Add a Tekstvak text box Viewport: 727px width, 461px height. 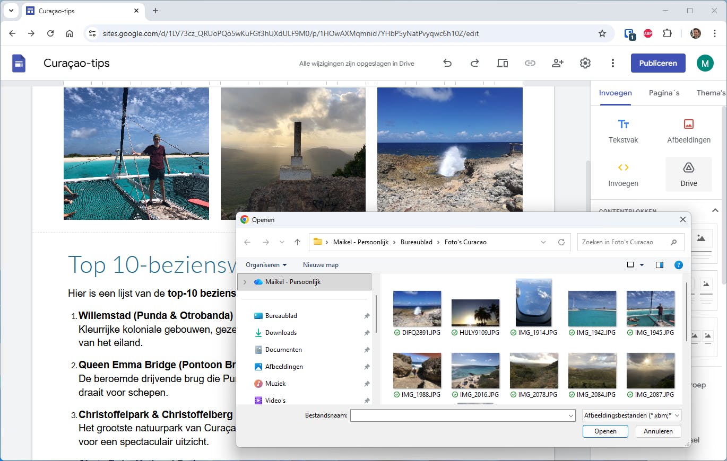[x=623, y=130]
